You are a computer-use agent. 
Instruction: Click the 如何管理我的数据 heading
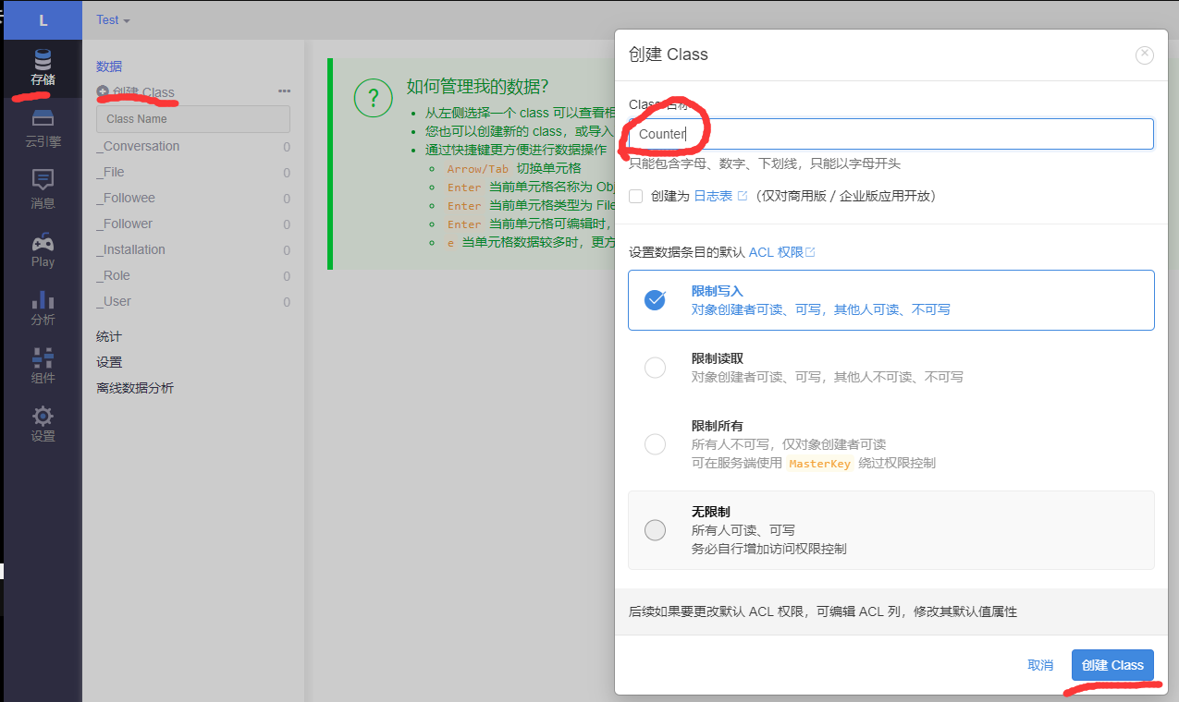tap(477, 87)
